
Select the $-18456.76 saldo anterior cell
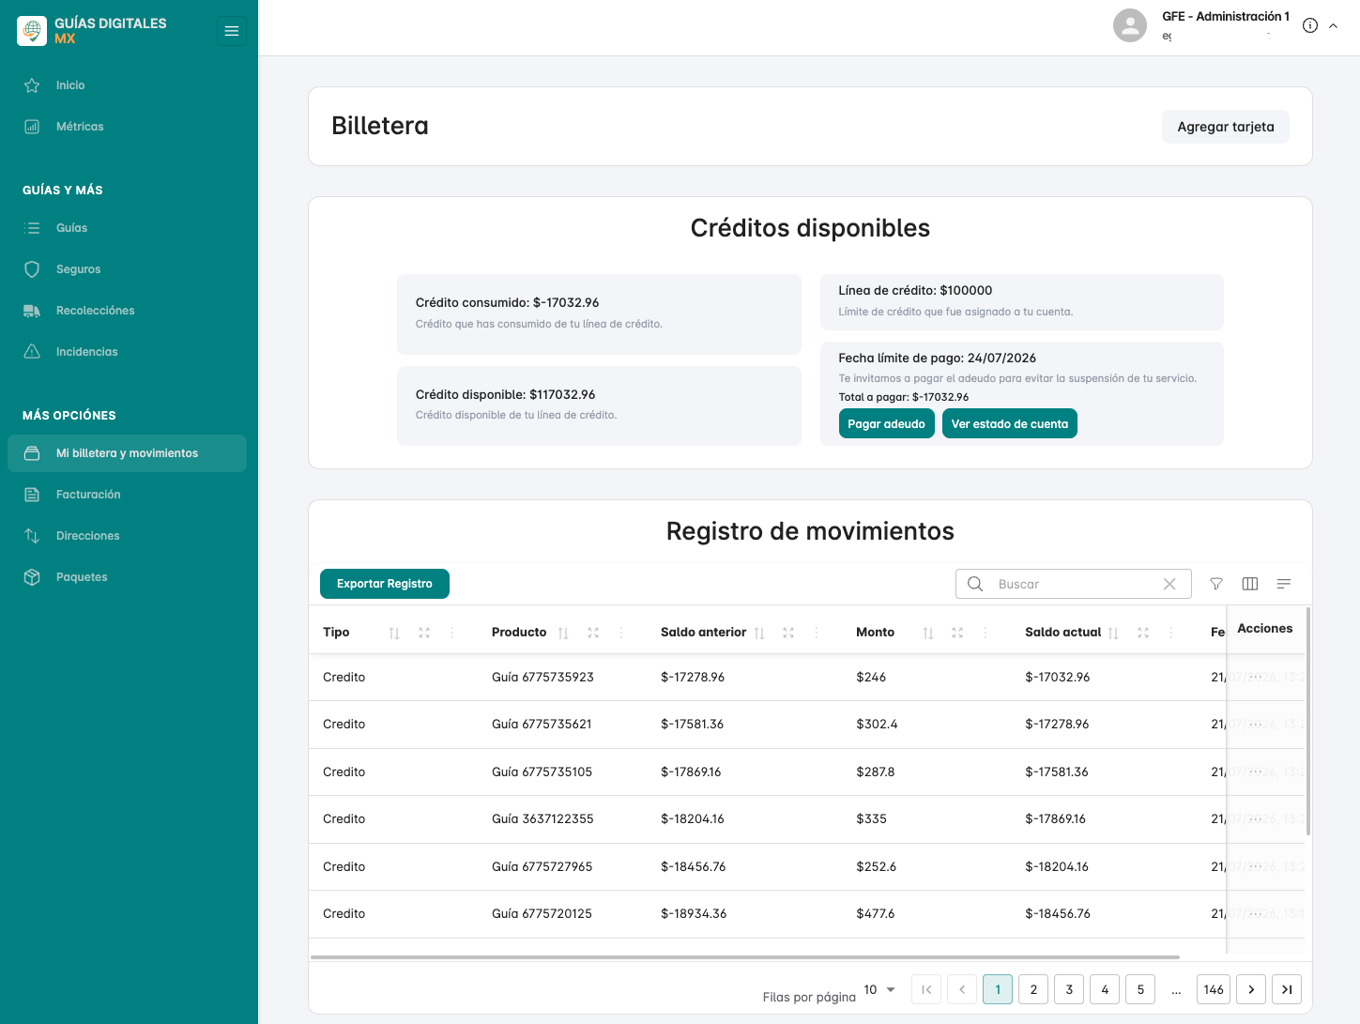pos(693,866)
